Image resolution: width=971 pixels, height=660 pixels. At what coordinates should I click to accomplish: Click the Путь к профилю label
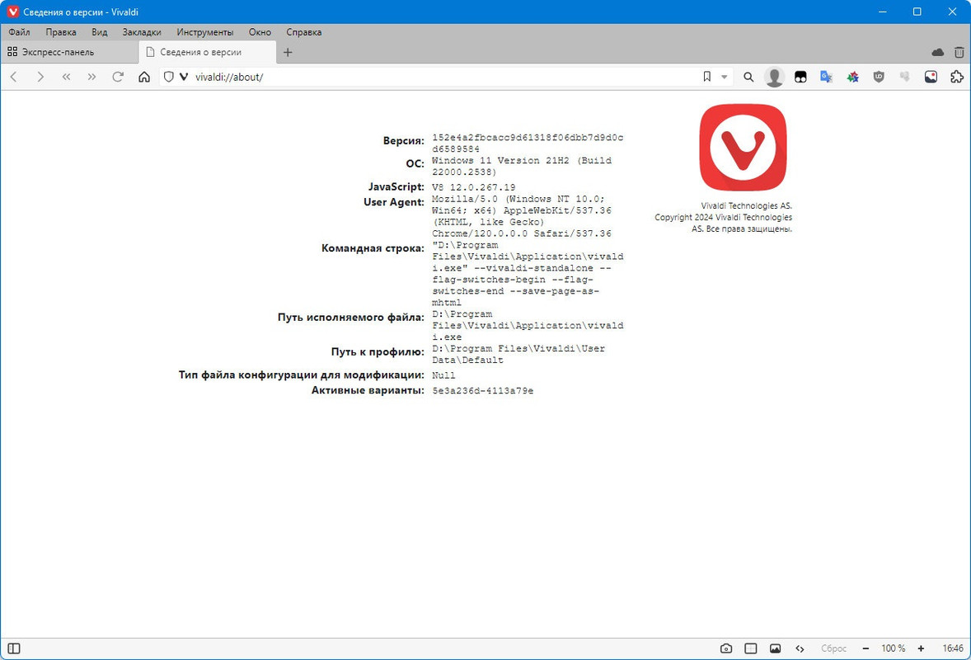click(378, 352)
